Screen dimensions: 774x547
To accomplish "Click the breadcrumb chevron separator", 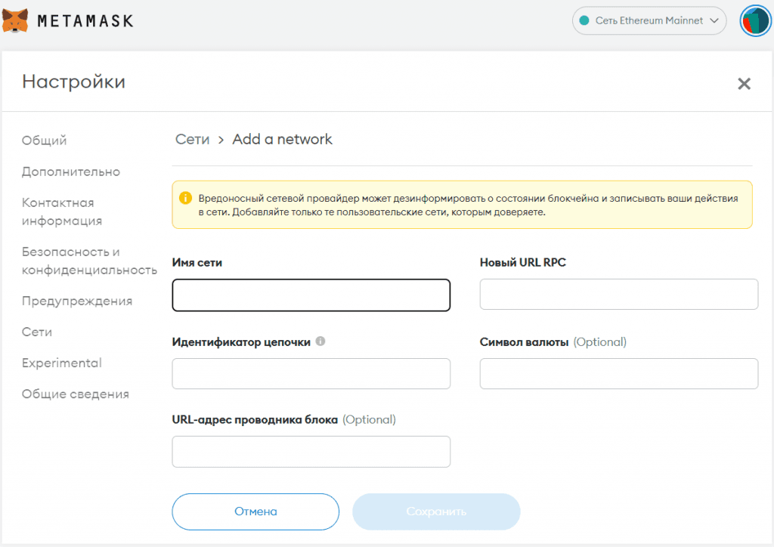I will [221, 141].
